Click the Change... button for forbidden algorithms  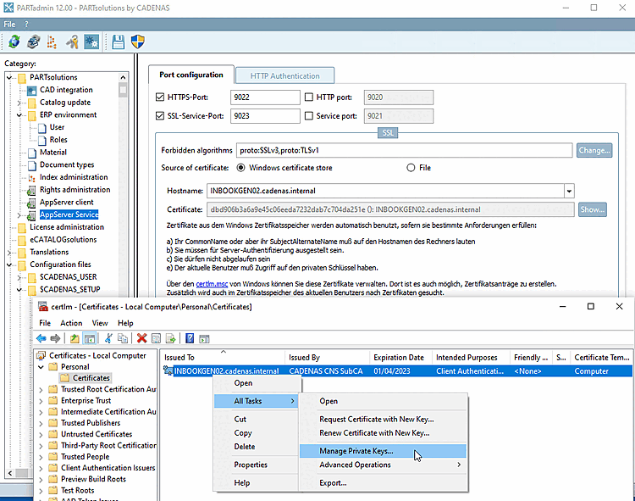click(x=594, y=150)
